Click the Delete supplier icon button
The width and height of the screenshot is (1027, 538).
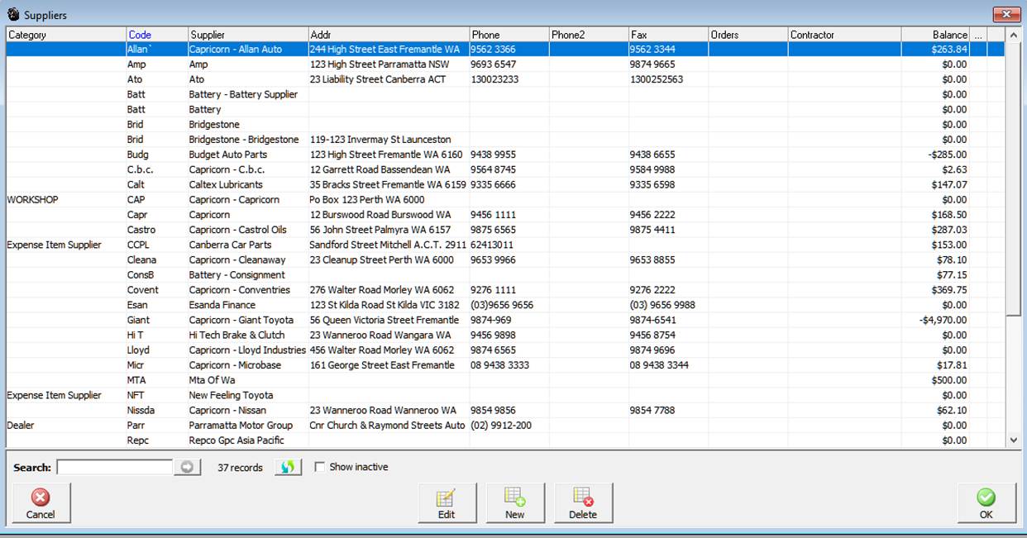(x=582, y=502)
